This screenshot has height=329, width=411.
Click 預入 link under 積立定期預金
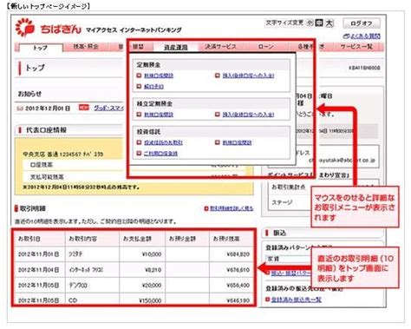(248, 115)
